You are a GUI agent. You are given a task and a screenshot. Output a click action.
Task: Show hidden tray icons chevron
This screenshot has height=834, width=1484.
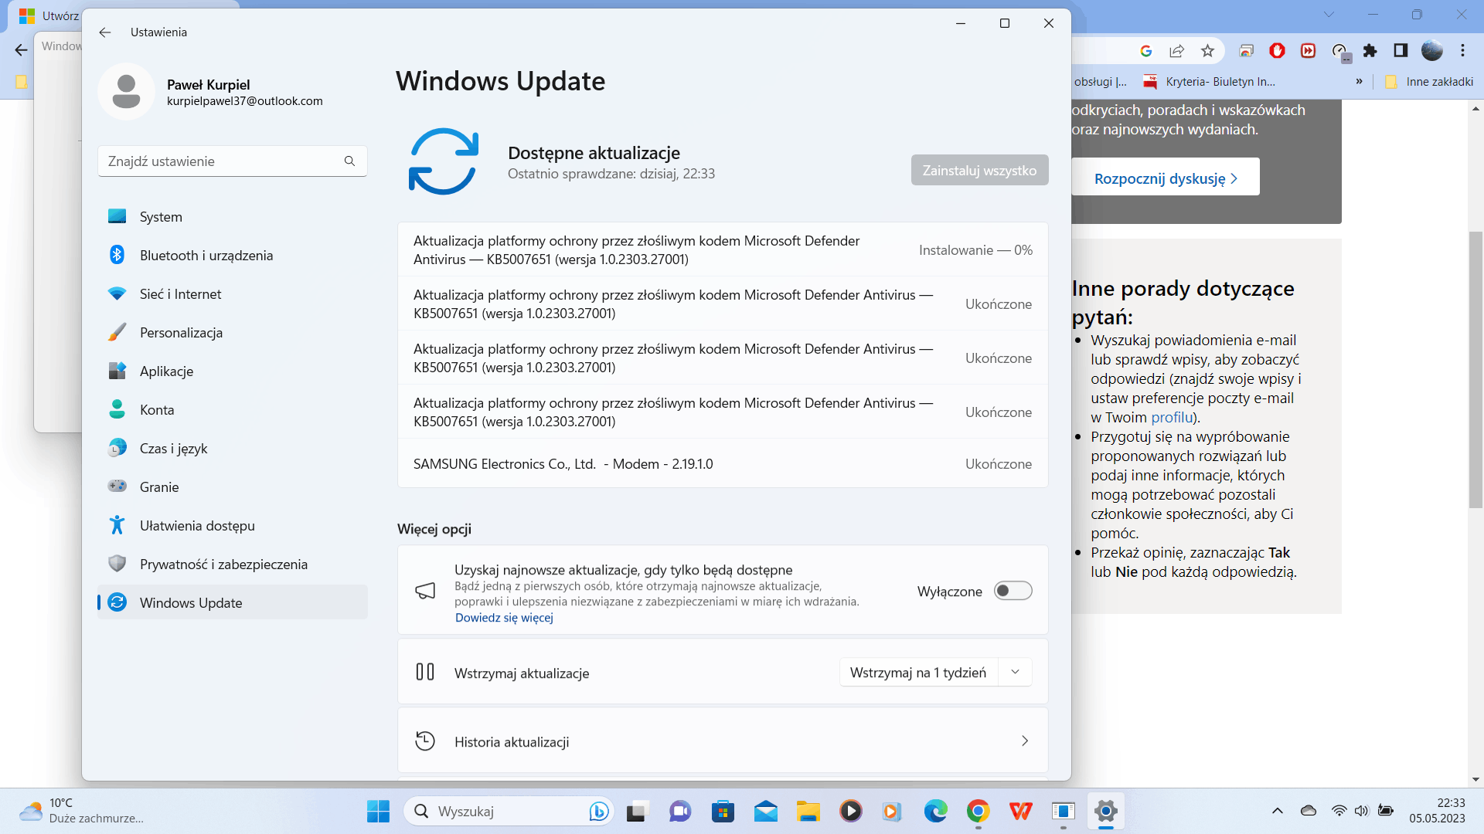coord(1277,811)
